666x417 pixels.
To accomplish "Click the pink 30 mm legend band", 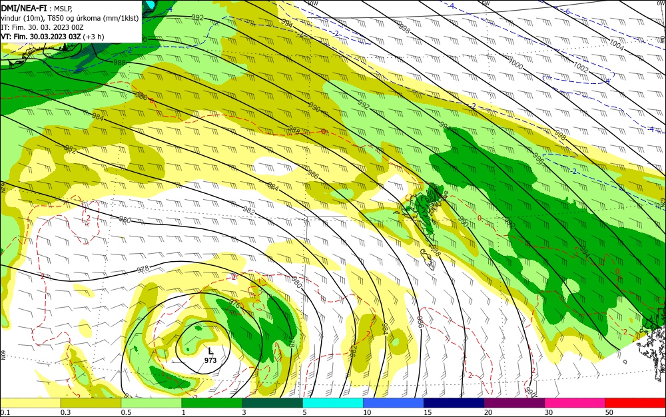I will [575, 403].
